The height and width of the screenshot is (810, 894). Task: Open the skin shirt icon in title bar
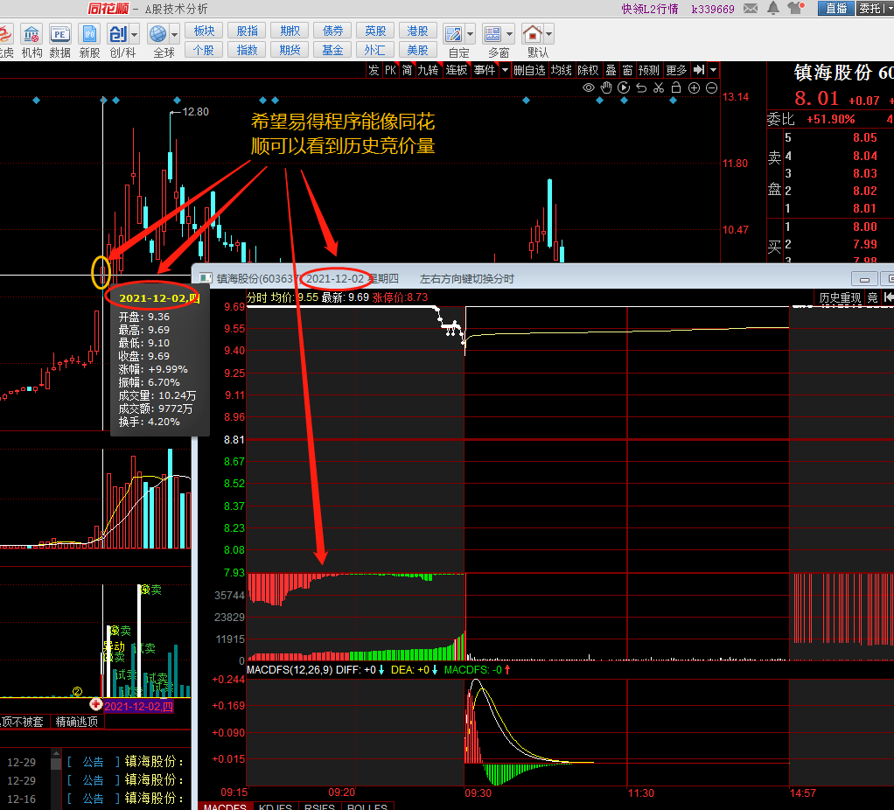click(x=794, y=8)
